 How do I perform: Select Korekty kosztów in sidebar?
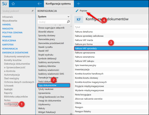(13, 60)
